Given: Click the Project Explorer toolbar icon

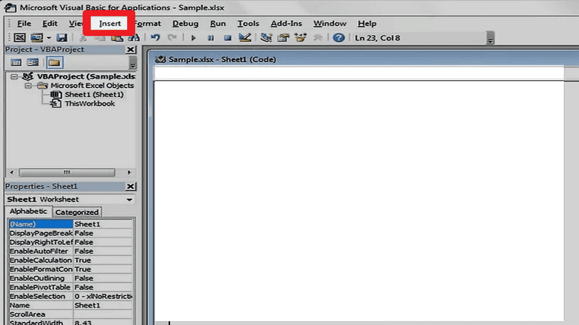Looking at the screenshot, I should (x=266, y=38).
